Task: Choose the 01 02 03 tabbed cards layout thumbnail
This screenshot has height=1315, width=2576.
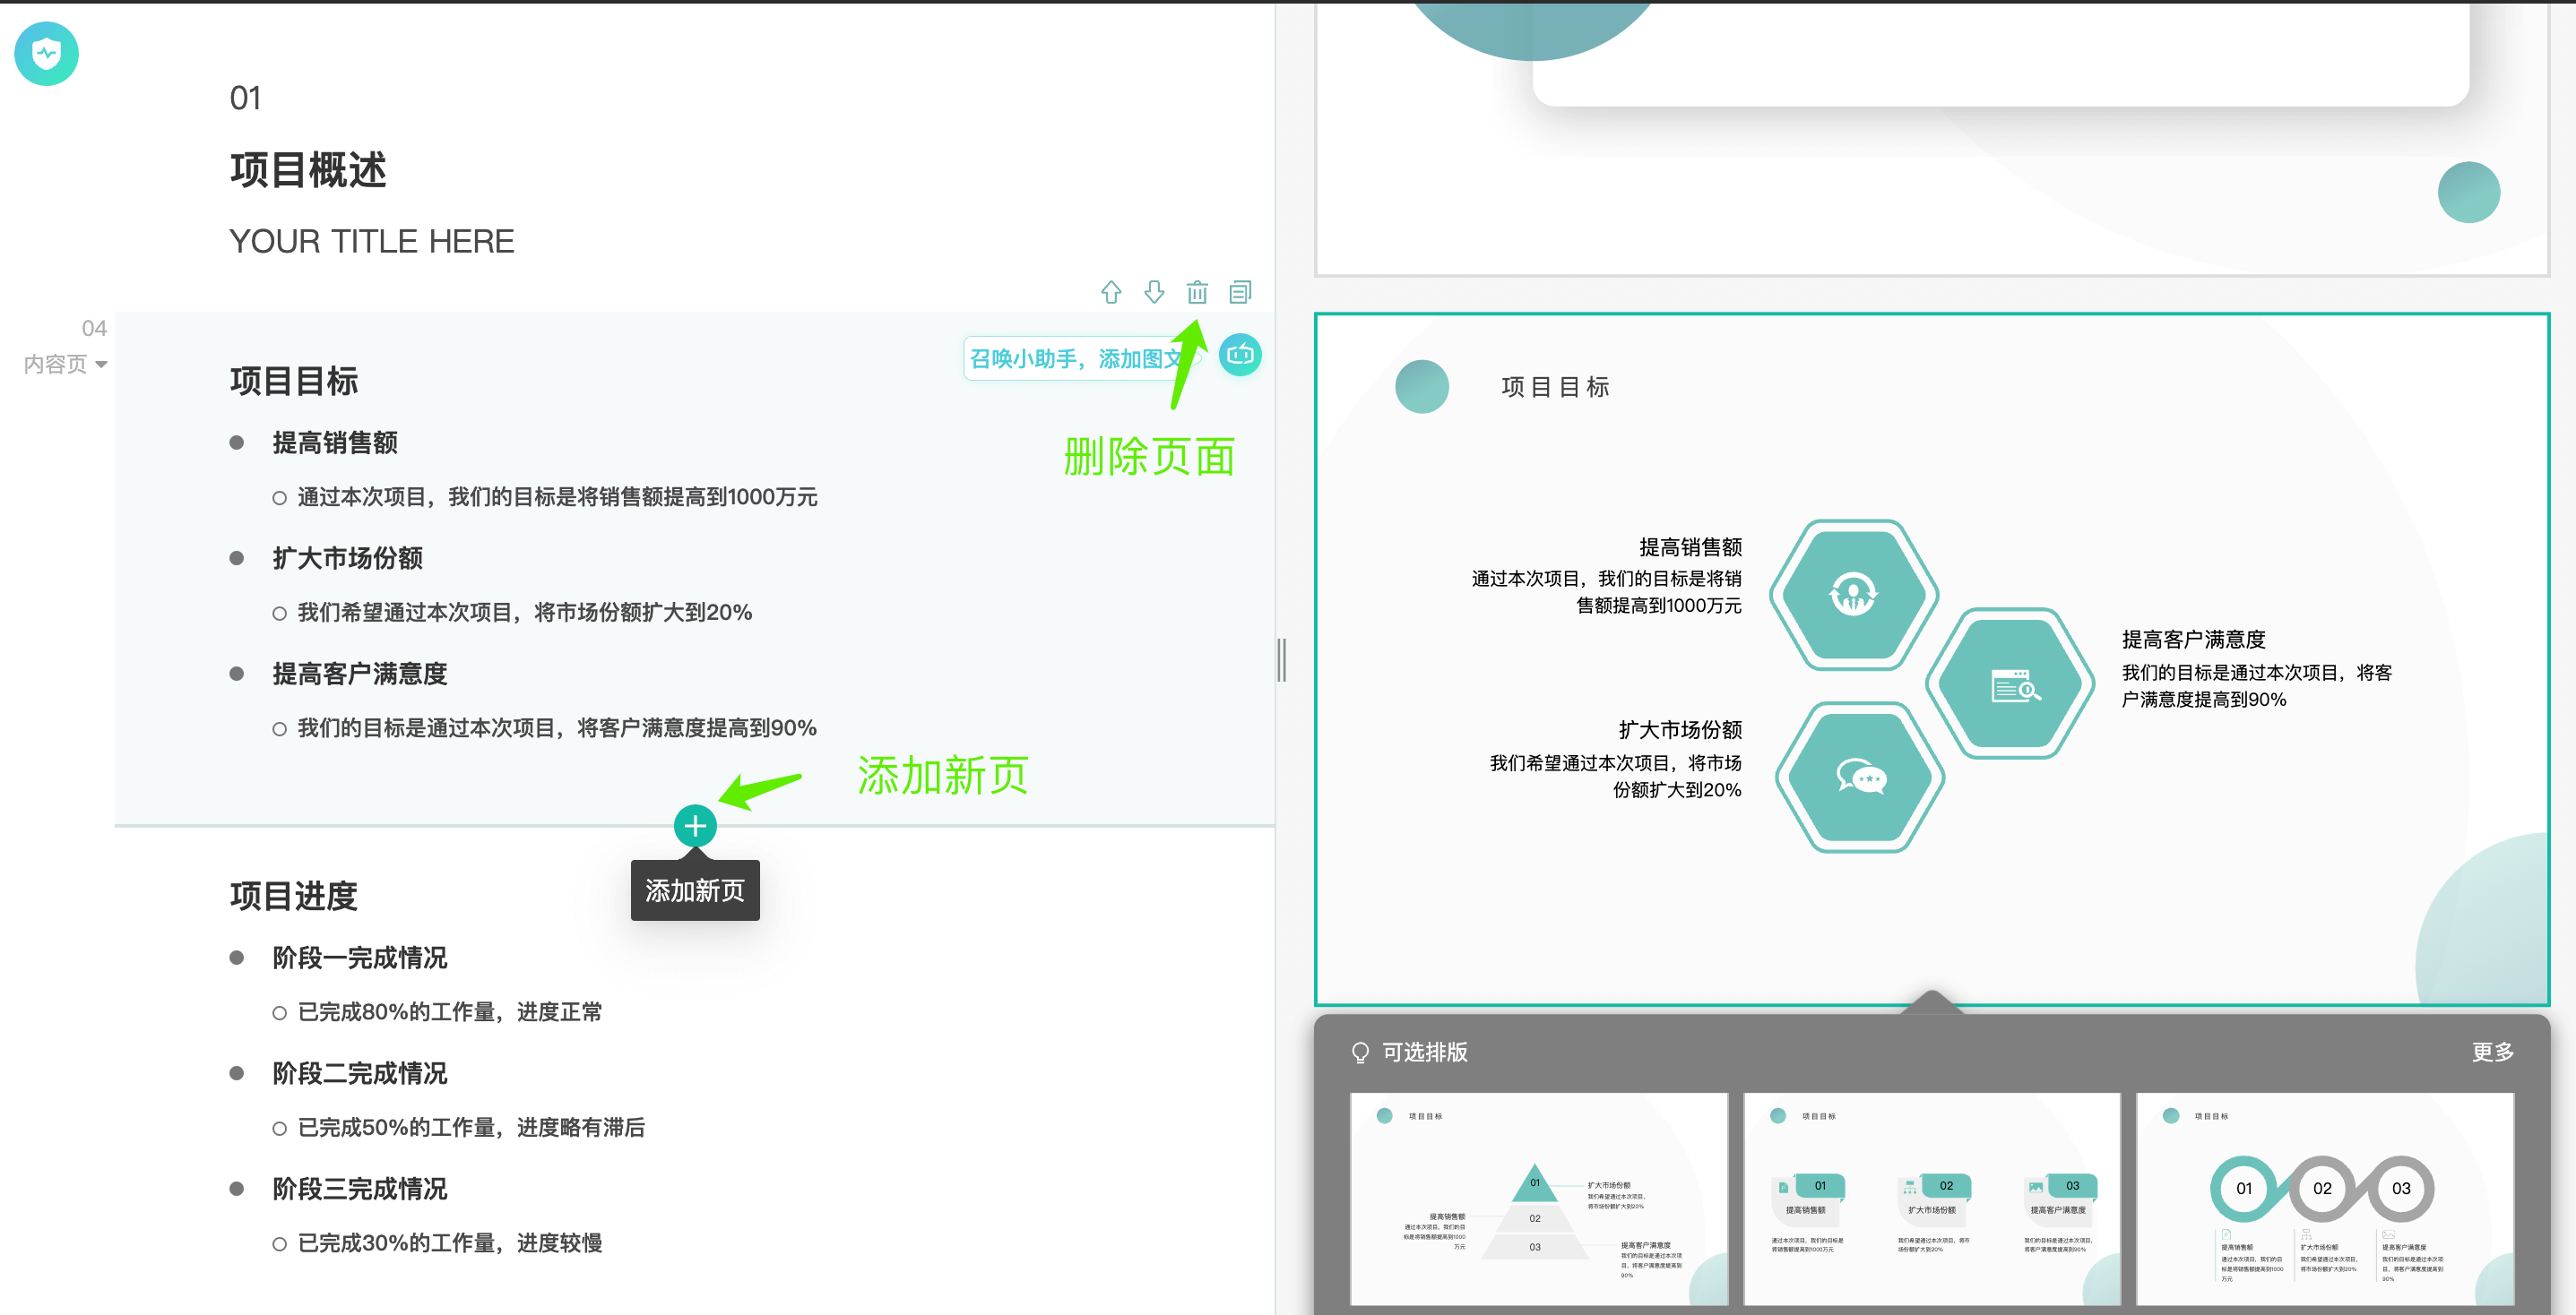Action: click(x=1932, y=1198)
